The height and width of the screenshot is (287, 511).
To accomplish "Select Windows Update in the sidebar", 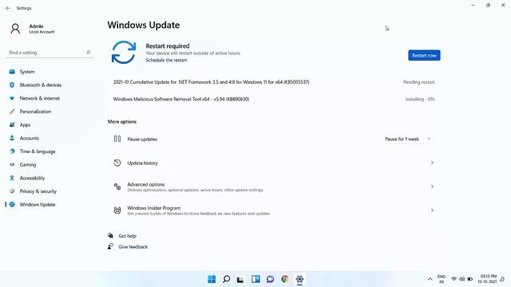I will (x=49, y=204).
